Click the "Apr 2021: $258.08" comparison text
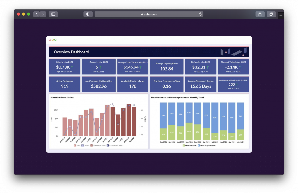This screenshot has width=298, height=193. tap(133, 71)
